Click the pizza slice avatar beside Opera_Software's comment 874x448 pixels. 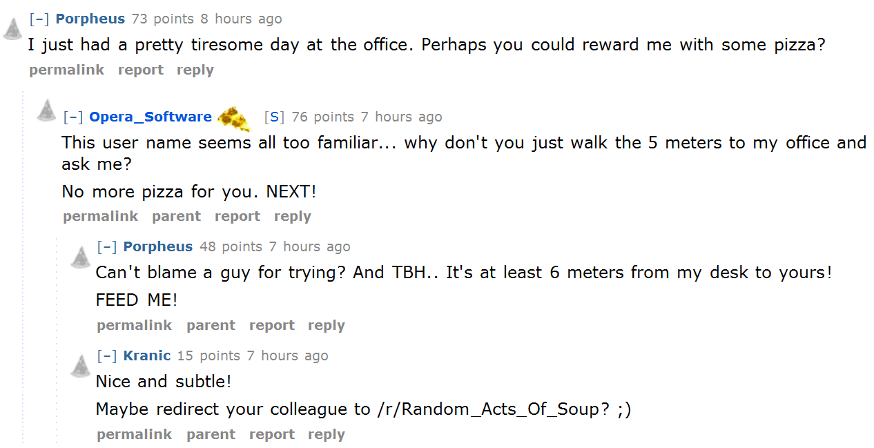click(x=46, y=110)
